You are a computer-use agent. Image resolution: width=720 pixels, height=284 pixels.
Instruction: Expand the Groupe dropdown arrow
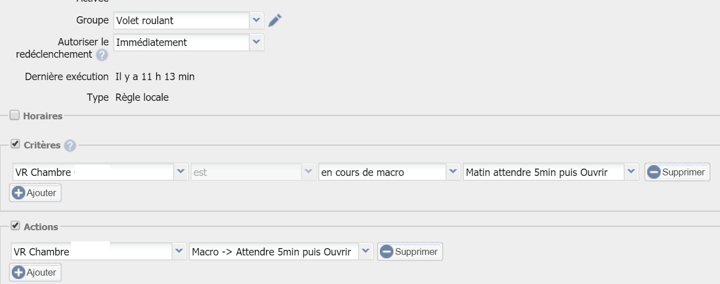[x=256, y=21]
